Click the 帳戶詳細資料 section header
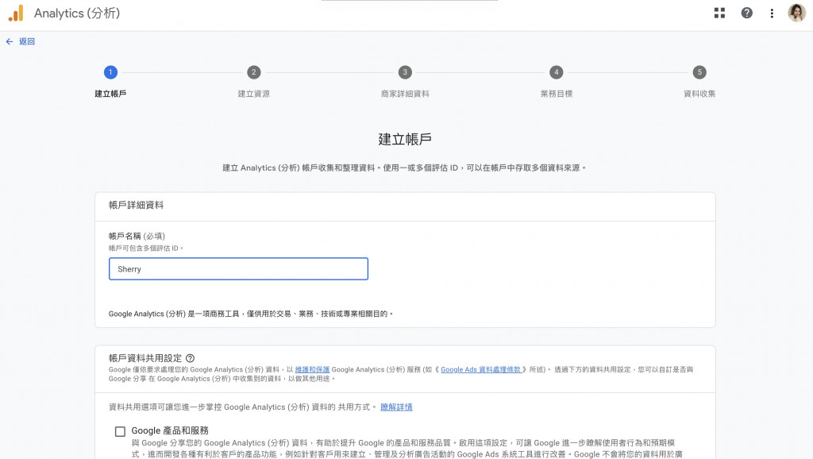 [x=136, y=205]
